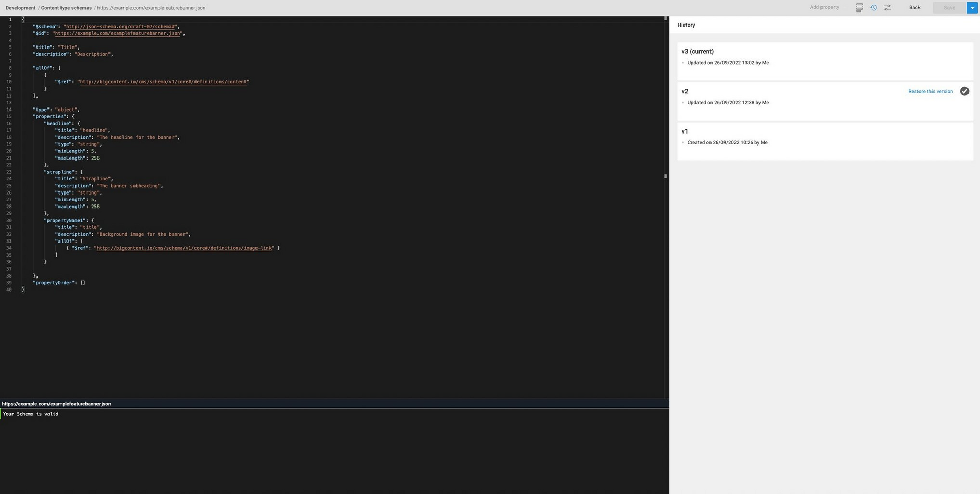This screenshot has height=494, width=980.
Task: Select the v1 history entry
Action: click(x=825, y=141)
